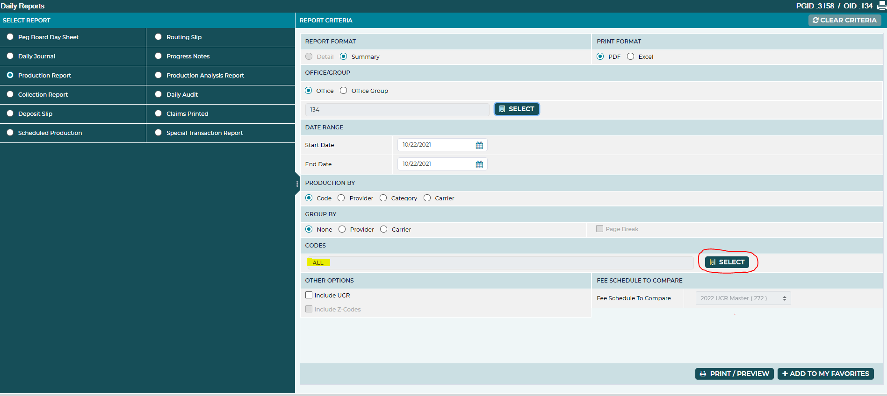Set Production By to Code
This screenshot has width=887, height=396.
click(309, 198)
